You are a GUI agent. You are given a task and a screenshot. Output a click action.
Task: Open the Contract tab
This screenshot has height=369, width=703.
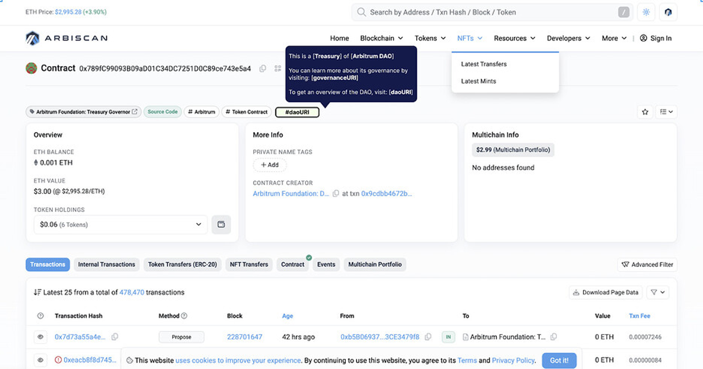(x=293, y=265)
